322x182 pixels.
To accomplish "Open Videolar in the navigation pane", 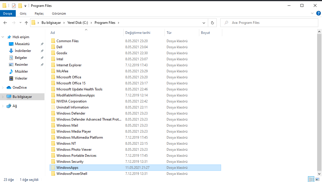I will (x=21, y=78).
